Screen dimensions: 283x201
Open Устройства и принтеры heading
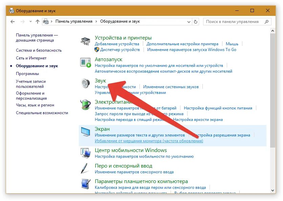point(123,38)
